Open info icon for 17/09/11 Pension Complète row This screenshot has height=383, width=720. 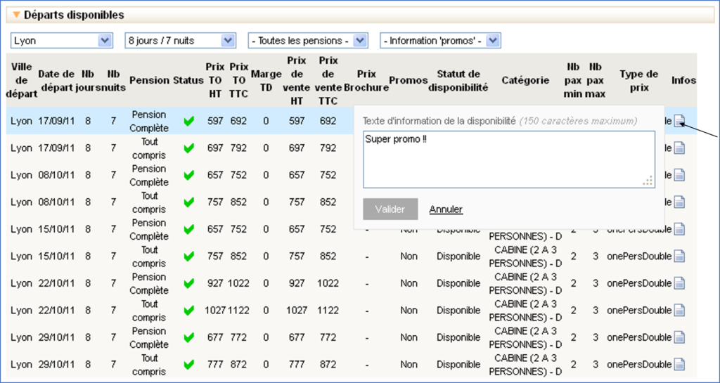coord(679,122)
